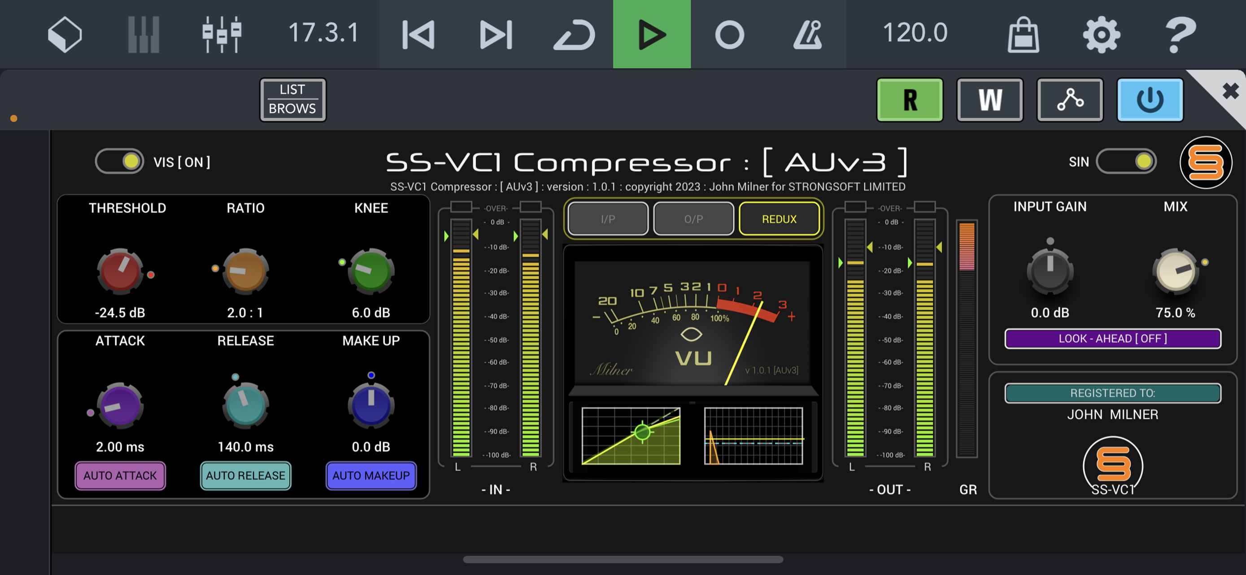This screenshot has width=1246, height=575.
Task: Switch VU meter to O/P tab
Action: tap(693, 219)
